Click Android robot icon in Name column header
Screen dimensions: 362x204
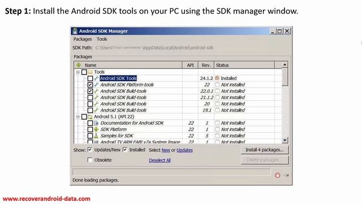[79, 65]
